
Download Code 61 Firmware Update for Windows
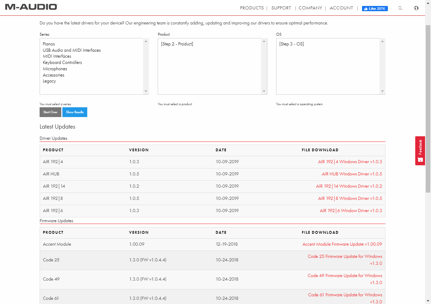pos(345,298)
